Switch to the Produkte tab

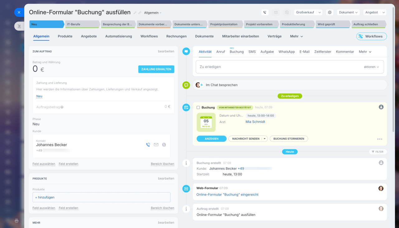(65, 36)
